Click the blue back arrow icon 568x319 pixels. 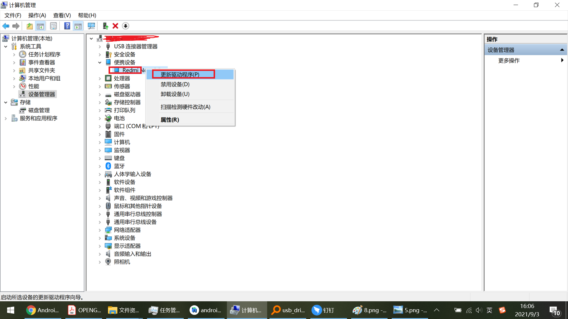point(6,26)
